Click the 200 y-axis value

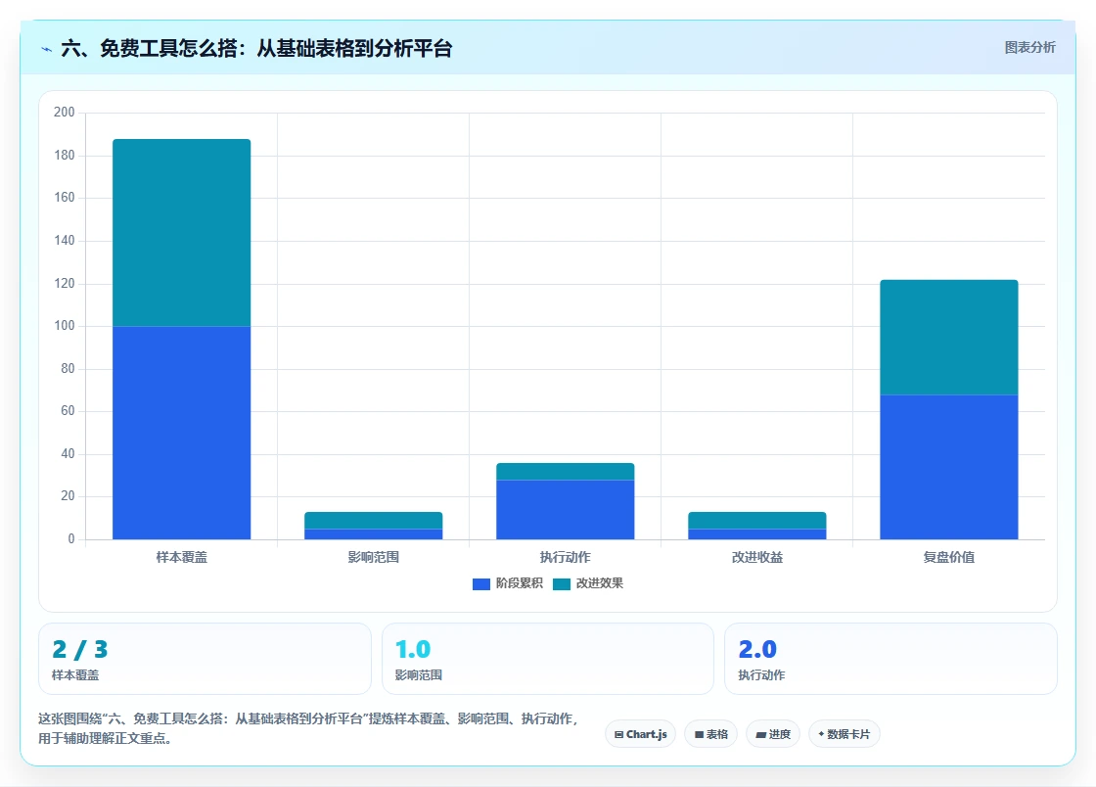click(x=65, y=112)
